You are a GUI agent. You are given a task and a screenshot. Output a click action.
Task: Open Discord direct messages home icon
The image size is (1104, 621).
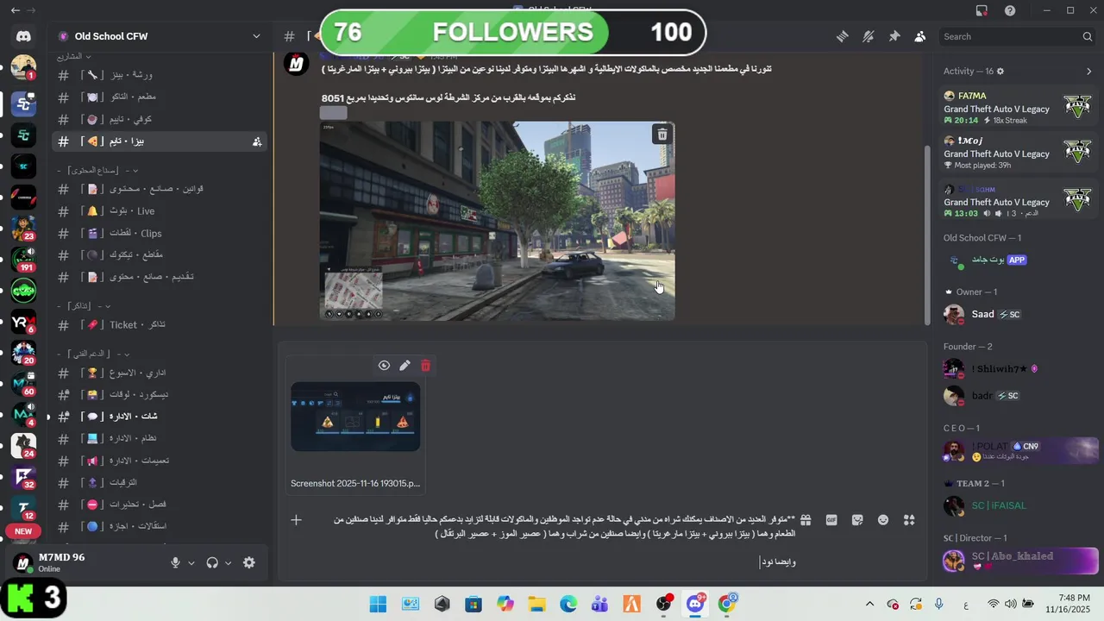click(23, 36)
